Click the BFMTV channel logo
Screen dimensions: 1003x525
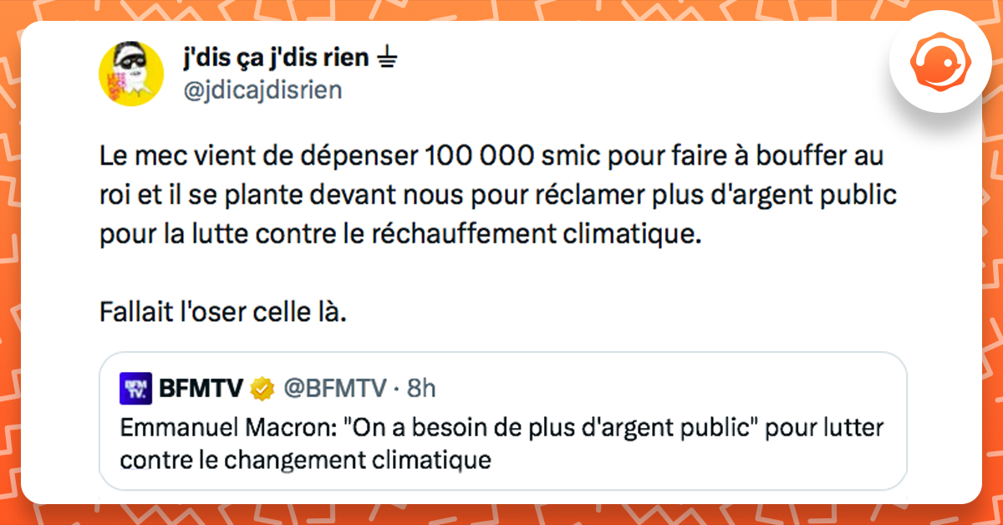coord(136,388)
